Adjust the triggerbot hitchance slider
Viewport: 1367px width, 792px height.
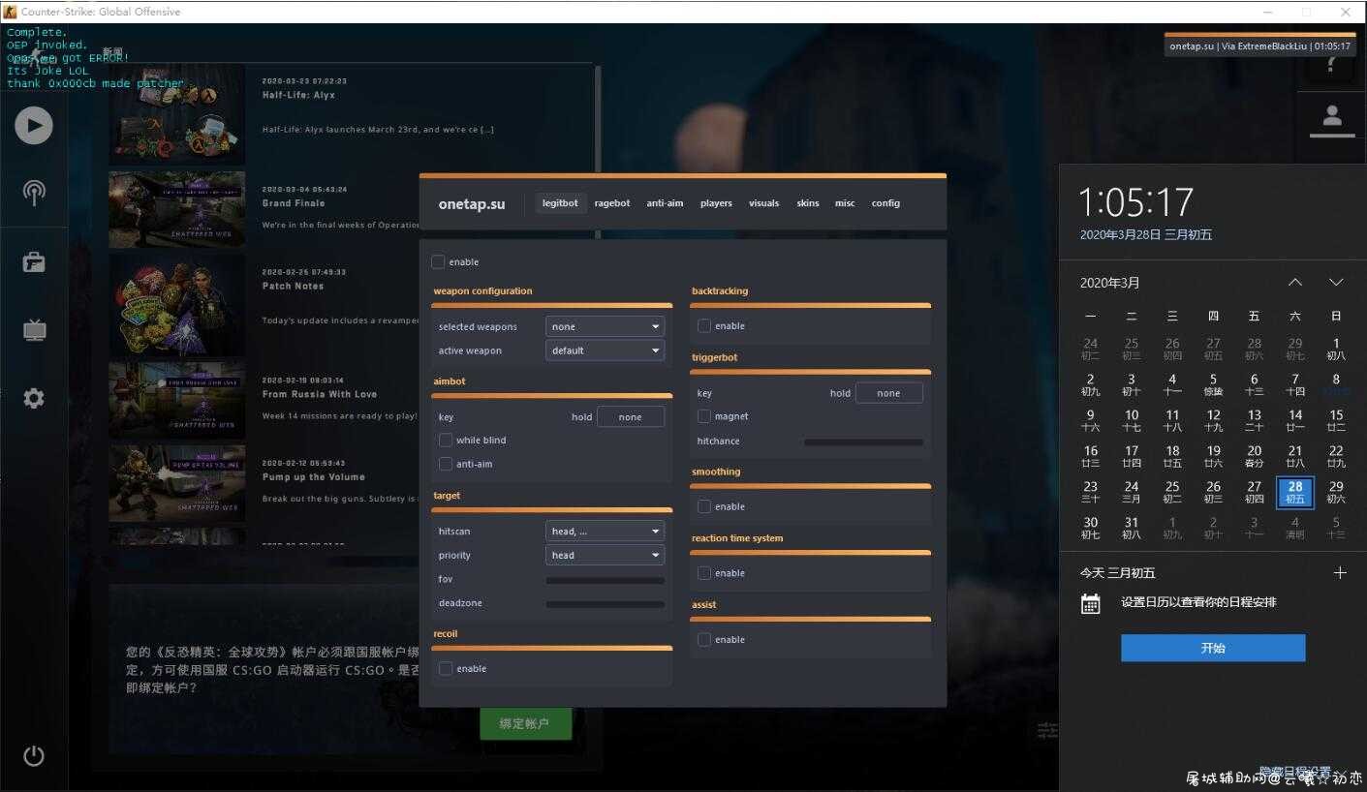click(x=863, y=442)
